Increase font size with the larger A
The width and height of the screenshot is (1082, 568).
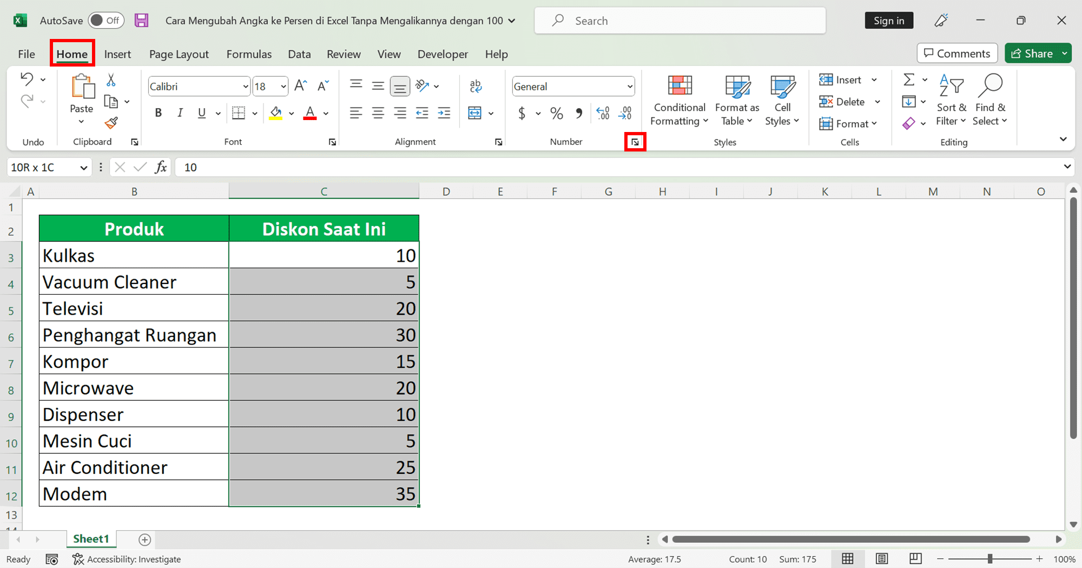pyautogui.click(x=301, y=86)
